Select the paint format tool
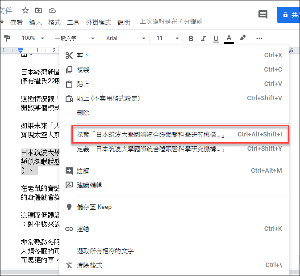Viewport: 300px width, 276px height. pyautogui.click(x=7, y=38)
